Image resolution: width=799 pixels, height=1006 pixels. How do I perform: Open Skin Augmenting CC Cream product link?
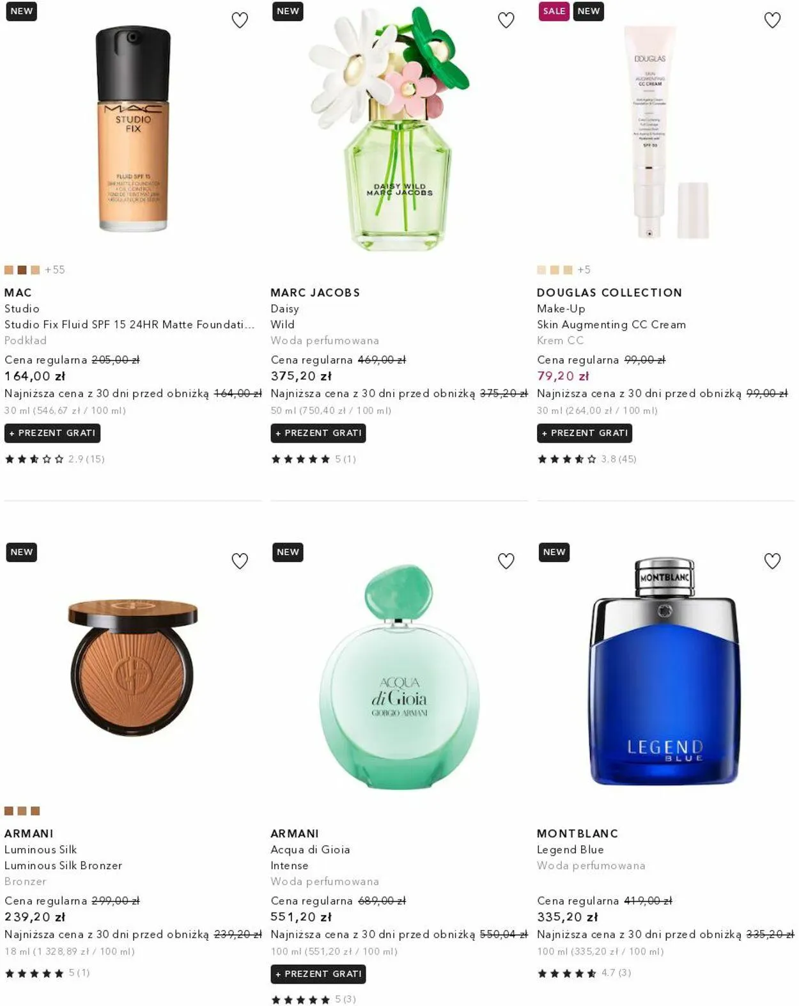(x=611, y=325)
